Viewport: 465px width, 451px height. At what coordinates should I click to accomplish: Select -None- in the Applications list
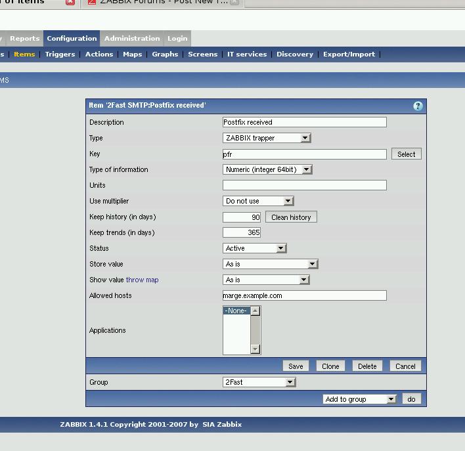(236, 311)
